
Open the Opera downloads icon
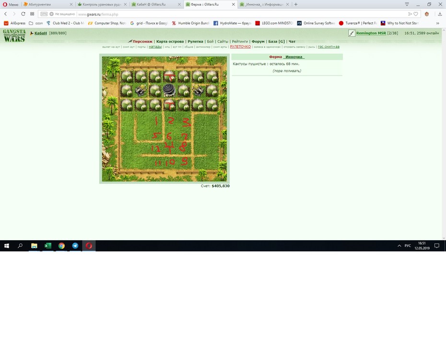coord(440,14)
